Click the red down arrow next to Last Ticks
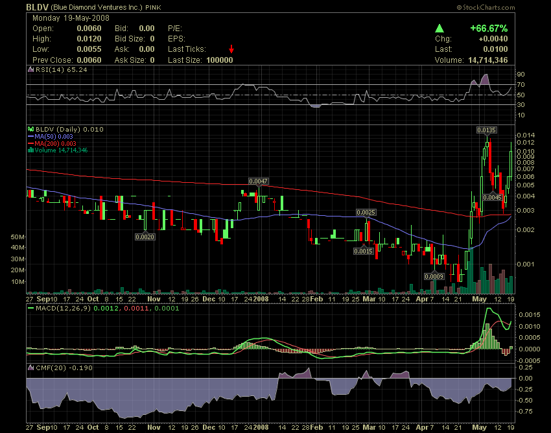The image size is (551, 433). [x=231, y=49]
